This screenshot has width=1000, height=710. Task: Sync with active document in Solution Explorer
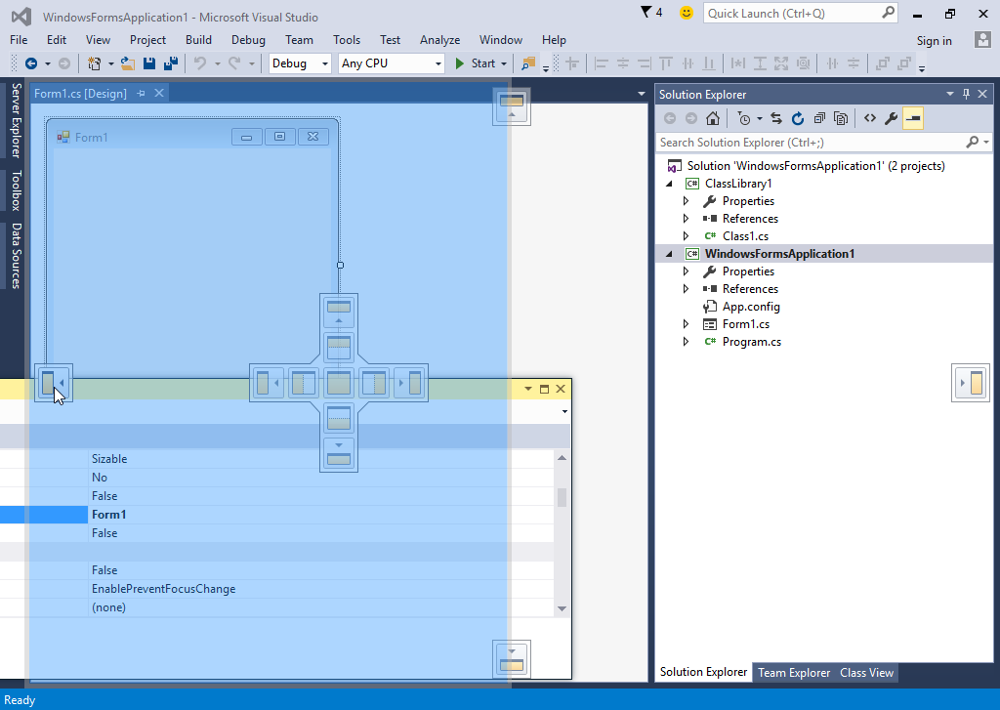pos(776,118)
